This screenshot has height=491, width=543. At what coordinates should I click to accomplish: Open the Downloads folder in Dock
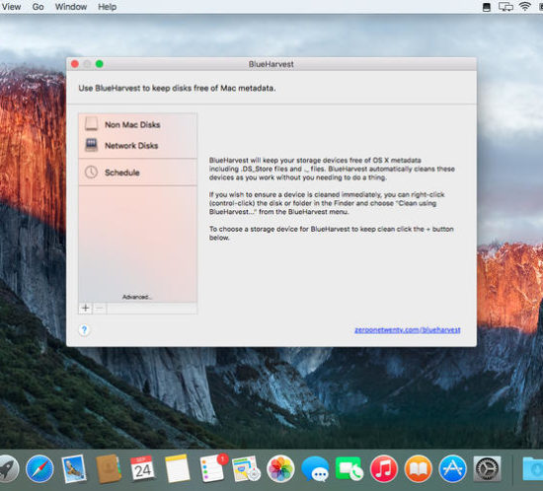pos(532,469)
